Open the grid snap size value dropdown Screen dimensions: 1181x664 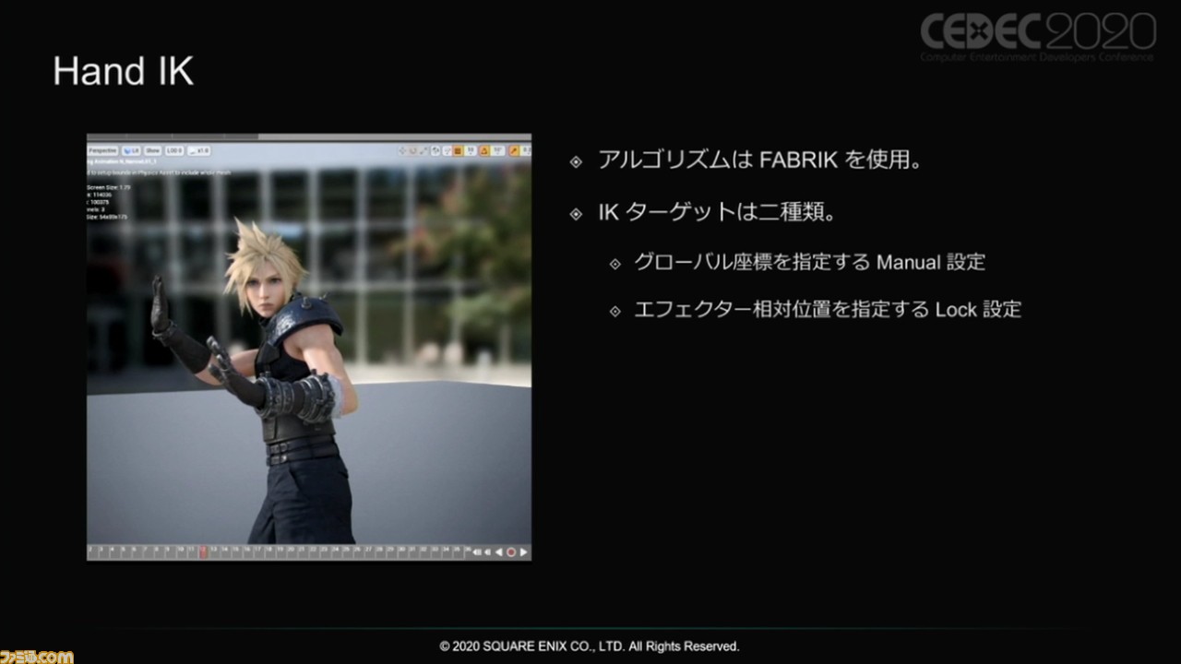pos(471,150)
